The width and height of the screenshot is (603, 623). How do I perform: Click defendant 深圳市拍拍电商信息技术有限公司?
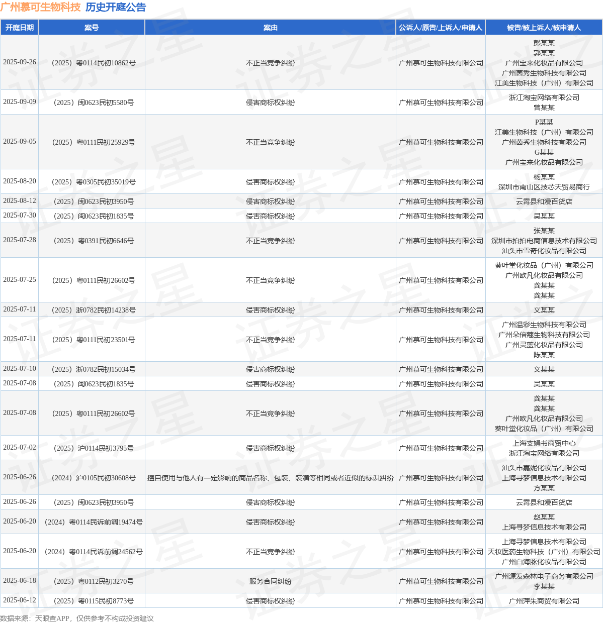[x=544, y=241]
